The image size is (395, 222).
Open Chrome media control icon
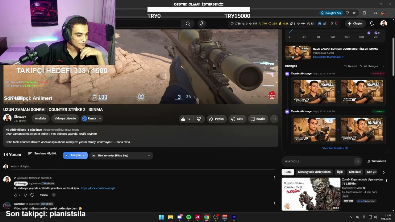[375, 13]
